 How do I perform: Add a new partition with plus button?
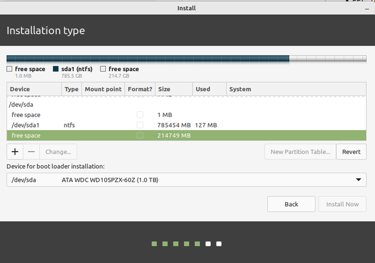point(15,152)
